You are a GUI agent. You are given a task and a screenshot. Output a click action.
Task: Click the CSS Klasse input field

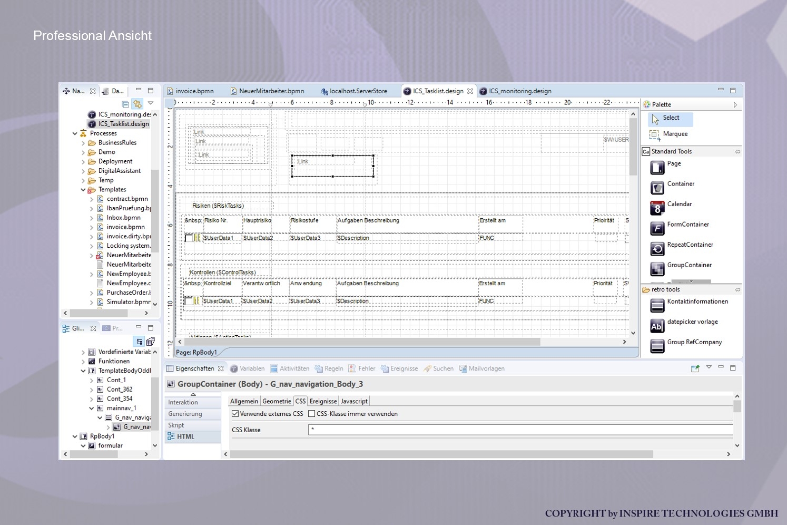click(x=519, y=430)
